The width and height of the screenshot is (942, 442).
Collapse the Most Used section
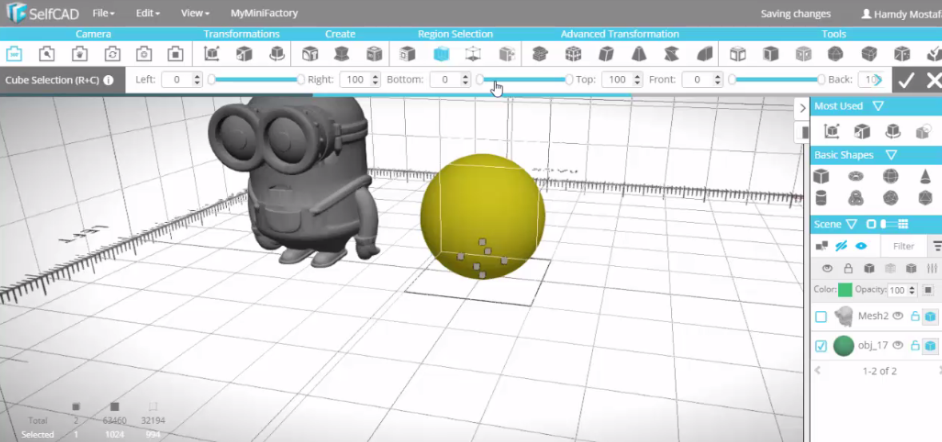(878, 106)
